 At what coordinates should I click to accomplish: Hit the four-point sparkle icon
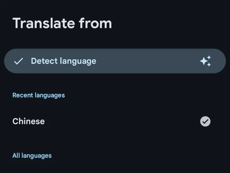click(x=205, y=61)
